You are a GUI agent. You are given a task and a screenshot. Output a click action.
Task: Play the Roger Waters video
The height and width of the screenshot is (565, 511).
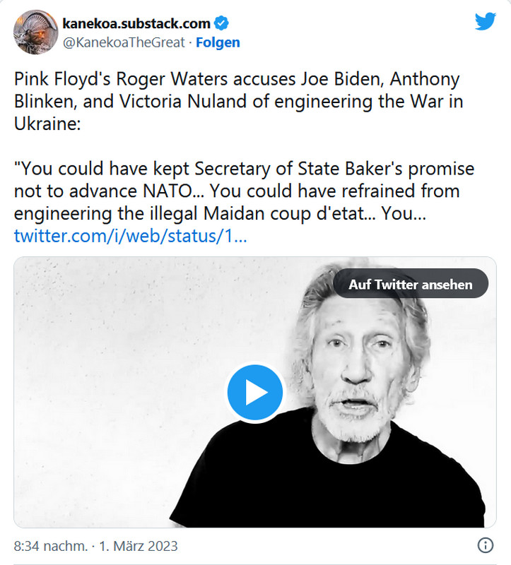[x=254, y=393]
